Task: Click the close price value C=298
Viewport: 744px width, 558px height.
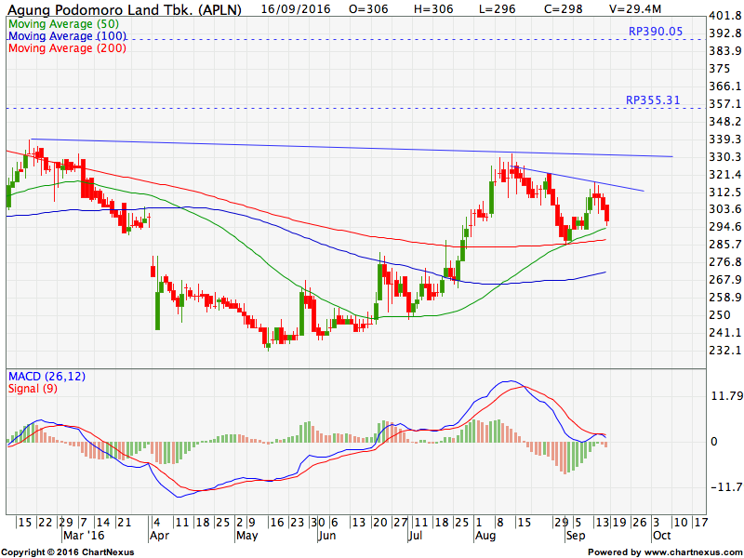Action: [564, 8]
